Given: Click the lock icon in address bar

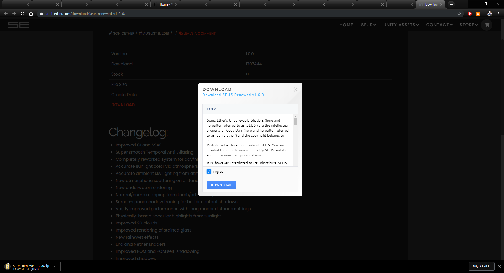Looking at the screenshot, I should tap(41, 14).
